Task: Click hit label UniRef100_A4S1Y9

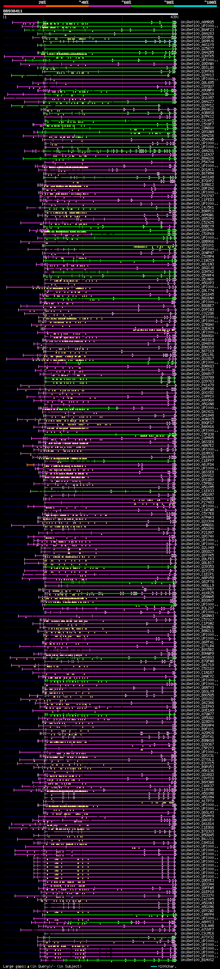Action: tap(197, 45)
